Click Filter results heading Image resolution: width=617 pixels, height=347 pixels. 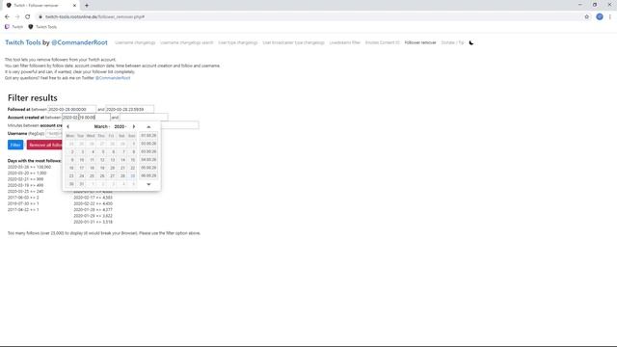(x=32, y=98)
